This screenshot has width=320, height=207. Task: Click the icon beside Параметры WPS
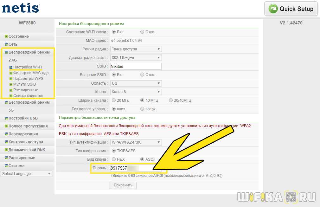11,79
